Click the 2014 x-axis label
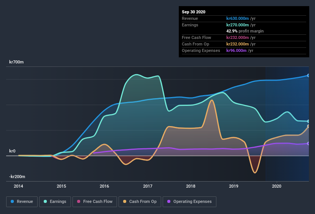The height and width of the screenshot is (214, 315). point(18,186)
